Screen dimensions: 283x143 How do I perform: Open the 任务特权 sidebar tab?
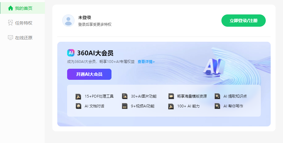tap(22, 23)
